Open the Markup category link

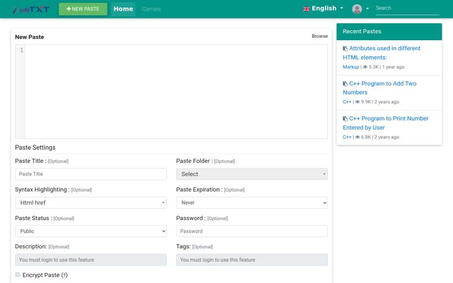pos(350,67)
